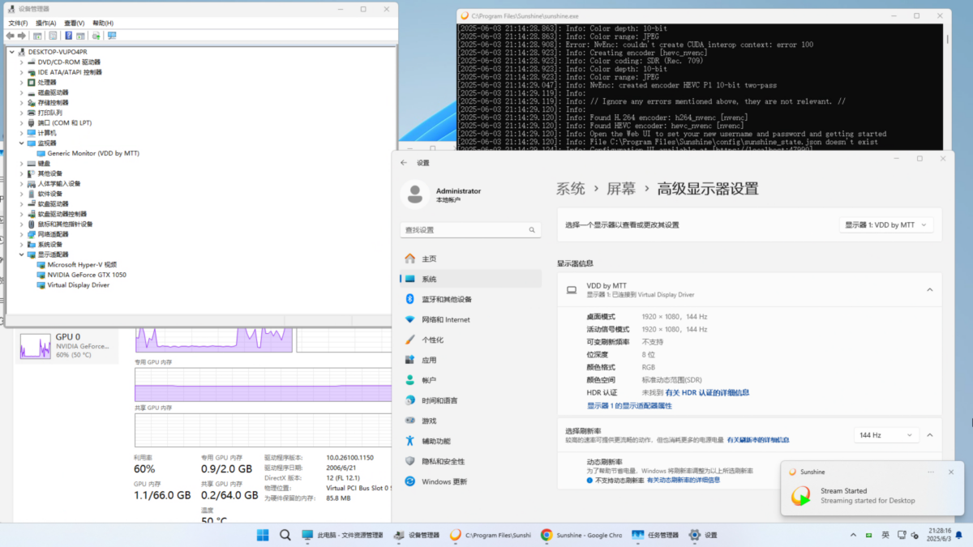Viewport: 973px width, 547px height.
Task: Click the 显示器 1 的显示适配器属性 link
Action: point(629,405)
